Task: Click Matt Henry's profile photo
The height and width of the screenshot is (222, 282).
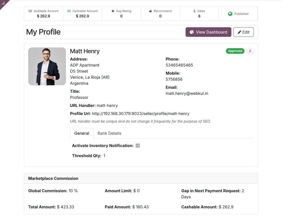Action: tap(47, 66)
